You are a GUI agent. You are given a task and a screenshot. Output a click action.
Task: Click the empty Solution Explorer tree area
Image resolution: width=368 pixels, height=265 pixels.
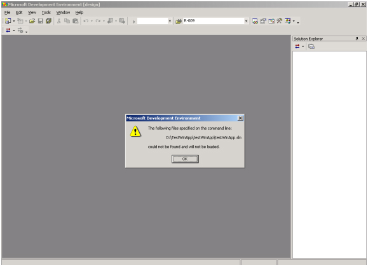(329, 154)
